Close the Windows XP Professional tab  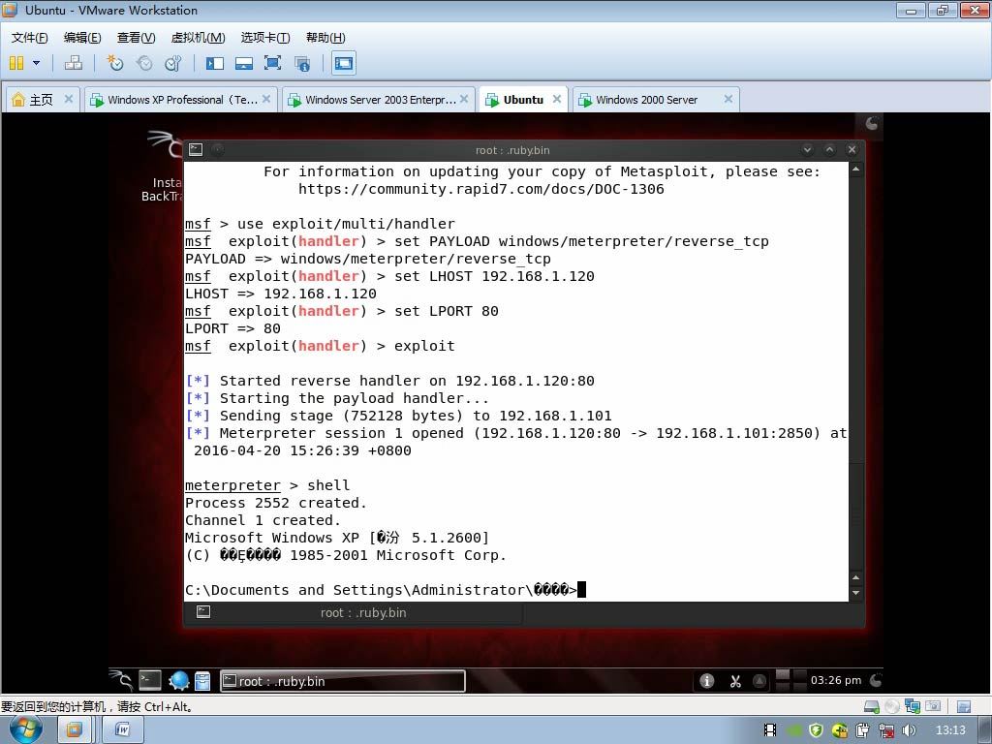266,99
